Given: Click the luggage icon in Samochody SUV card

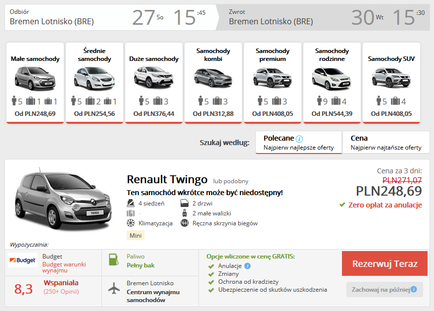Looking at the screenshot, I should tap(395, 101).
